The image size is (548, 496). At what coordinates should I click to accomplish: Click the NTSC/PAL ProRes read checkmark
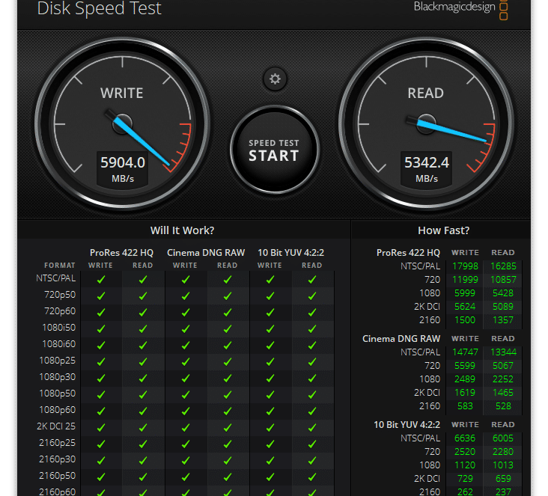142,280
